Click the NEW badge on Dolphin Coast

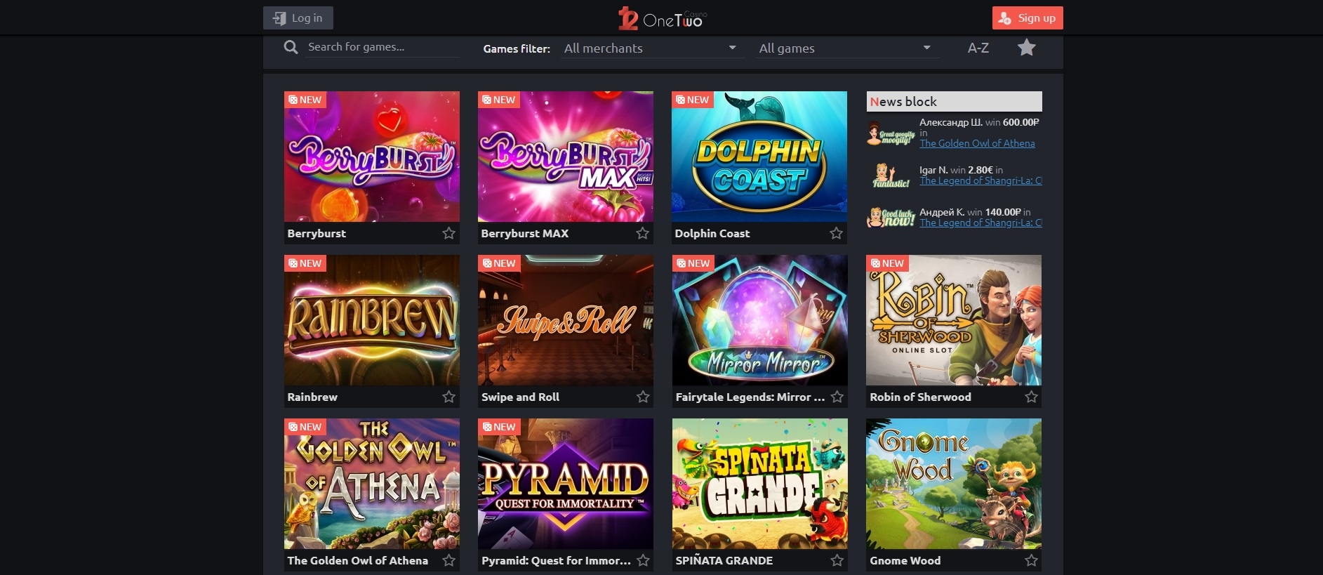pyautogui.click(x=692, y=100)
